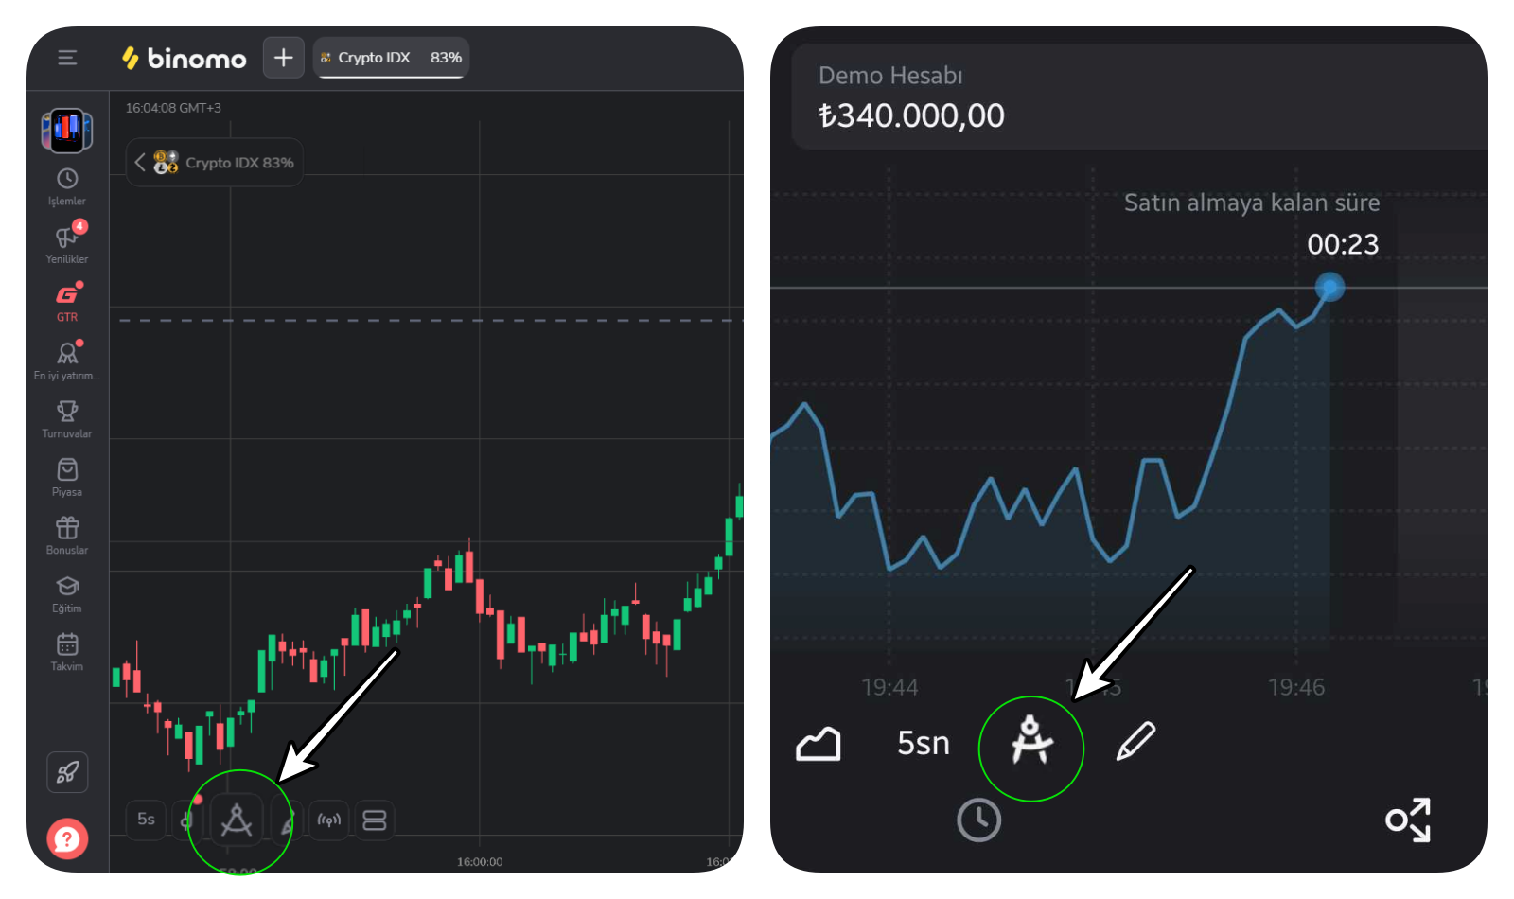Click the chart type cloud icon
The image size is (1514, 899).
coord(819,744)
